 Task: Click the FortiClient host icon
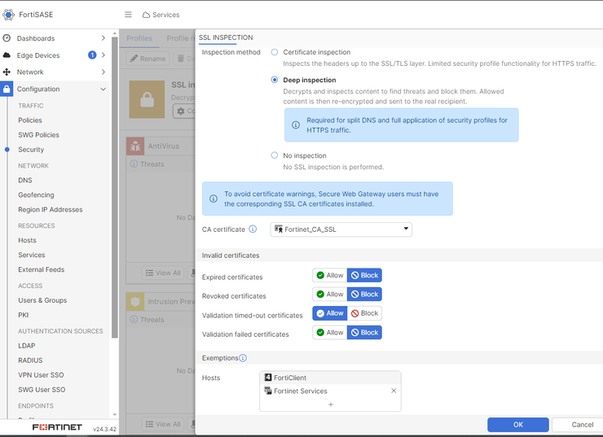tap(268, 378)
